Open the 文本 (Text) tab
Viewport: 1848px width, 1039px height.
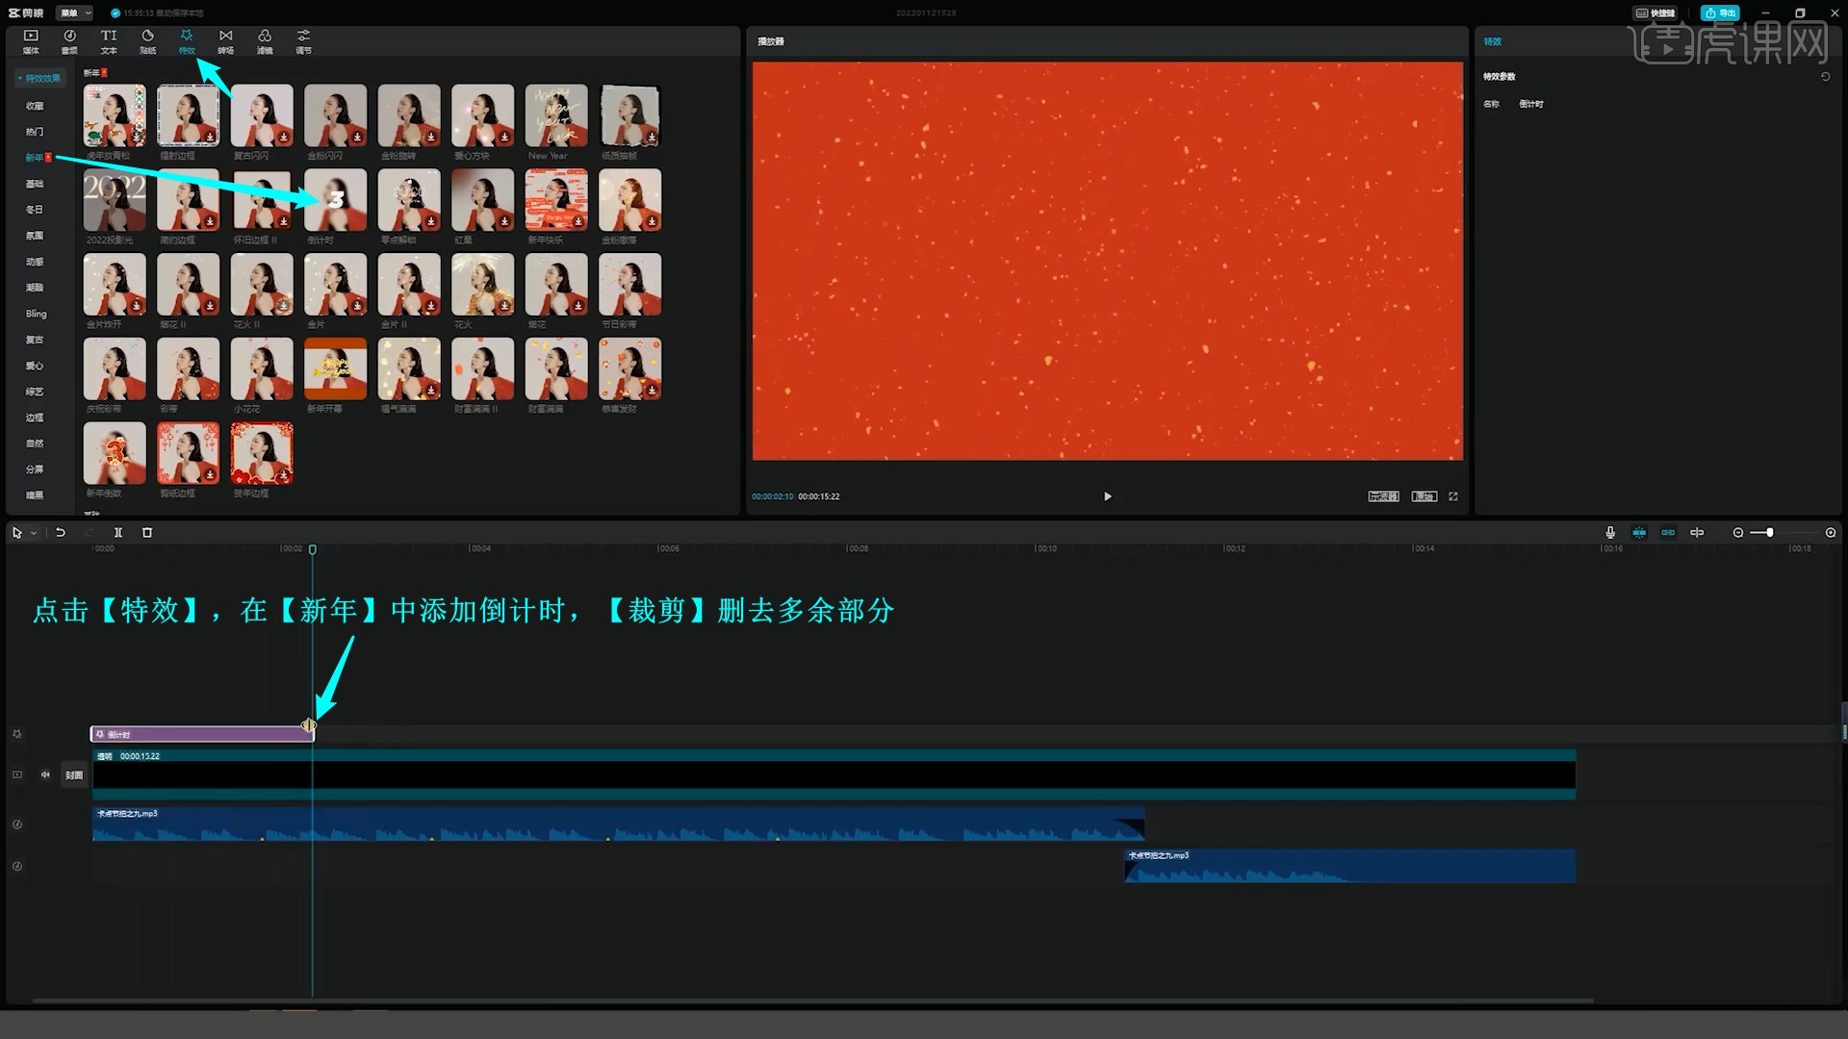[x=109, y=41]
